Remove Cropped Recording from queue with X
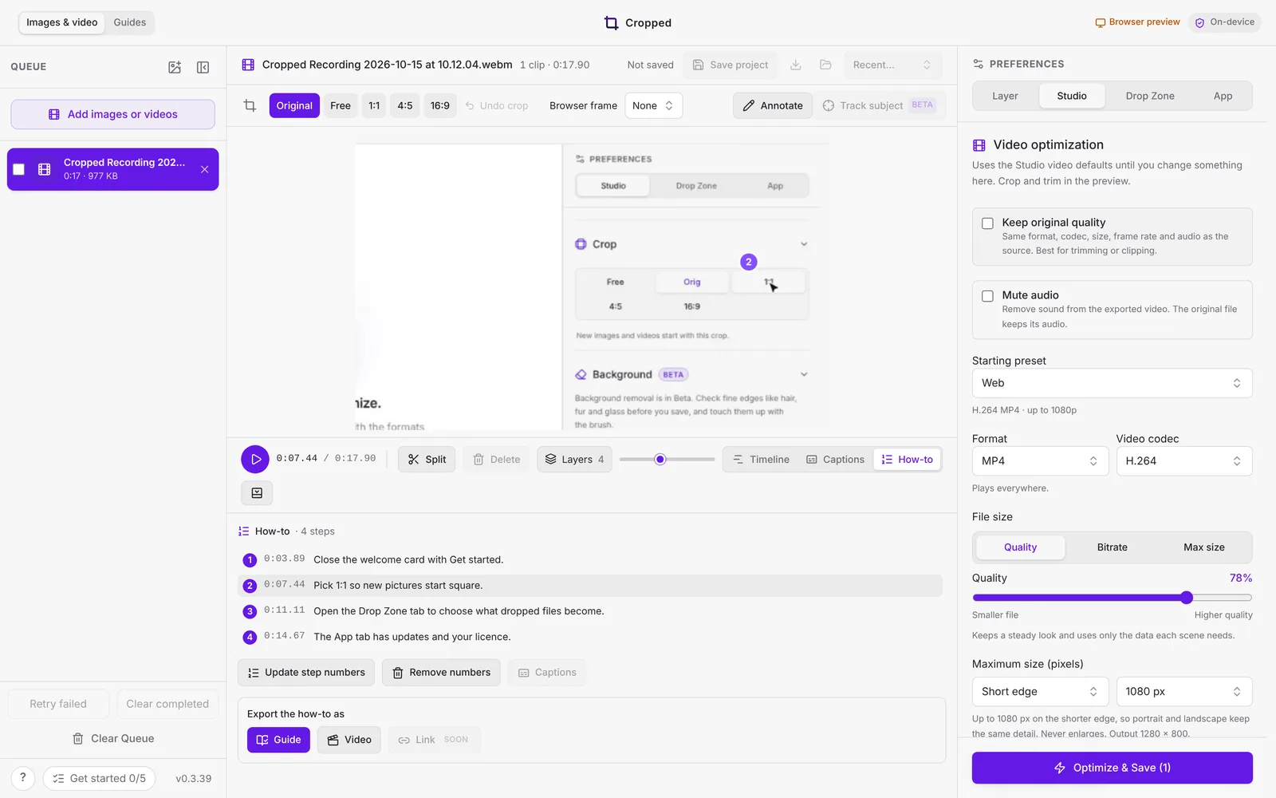The height and width of the screenshot is (798, 1276). tap(205, 169)
